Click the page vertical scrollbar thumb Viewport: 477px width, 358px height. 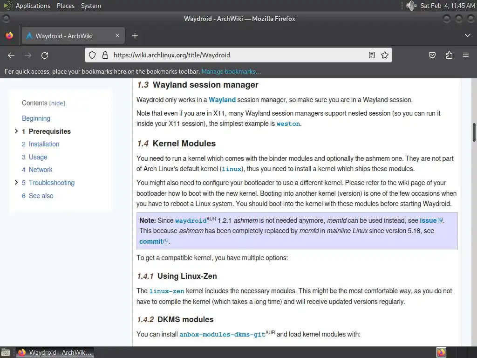click(x=474, y=132)
